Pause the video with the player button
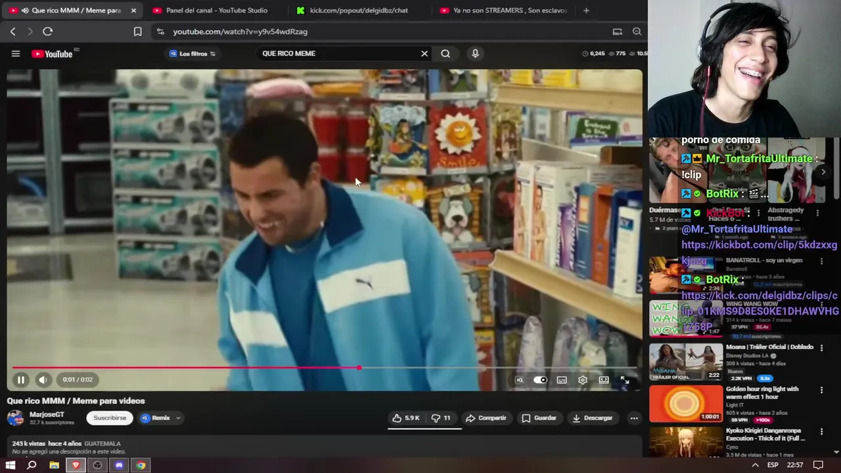This screenshot has height=473, width=841. coord(21,380)
